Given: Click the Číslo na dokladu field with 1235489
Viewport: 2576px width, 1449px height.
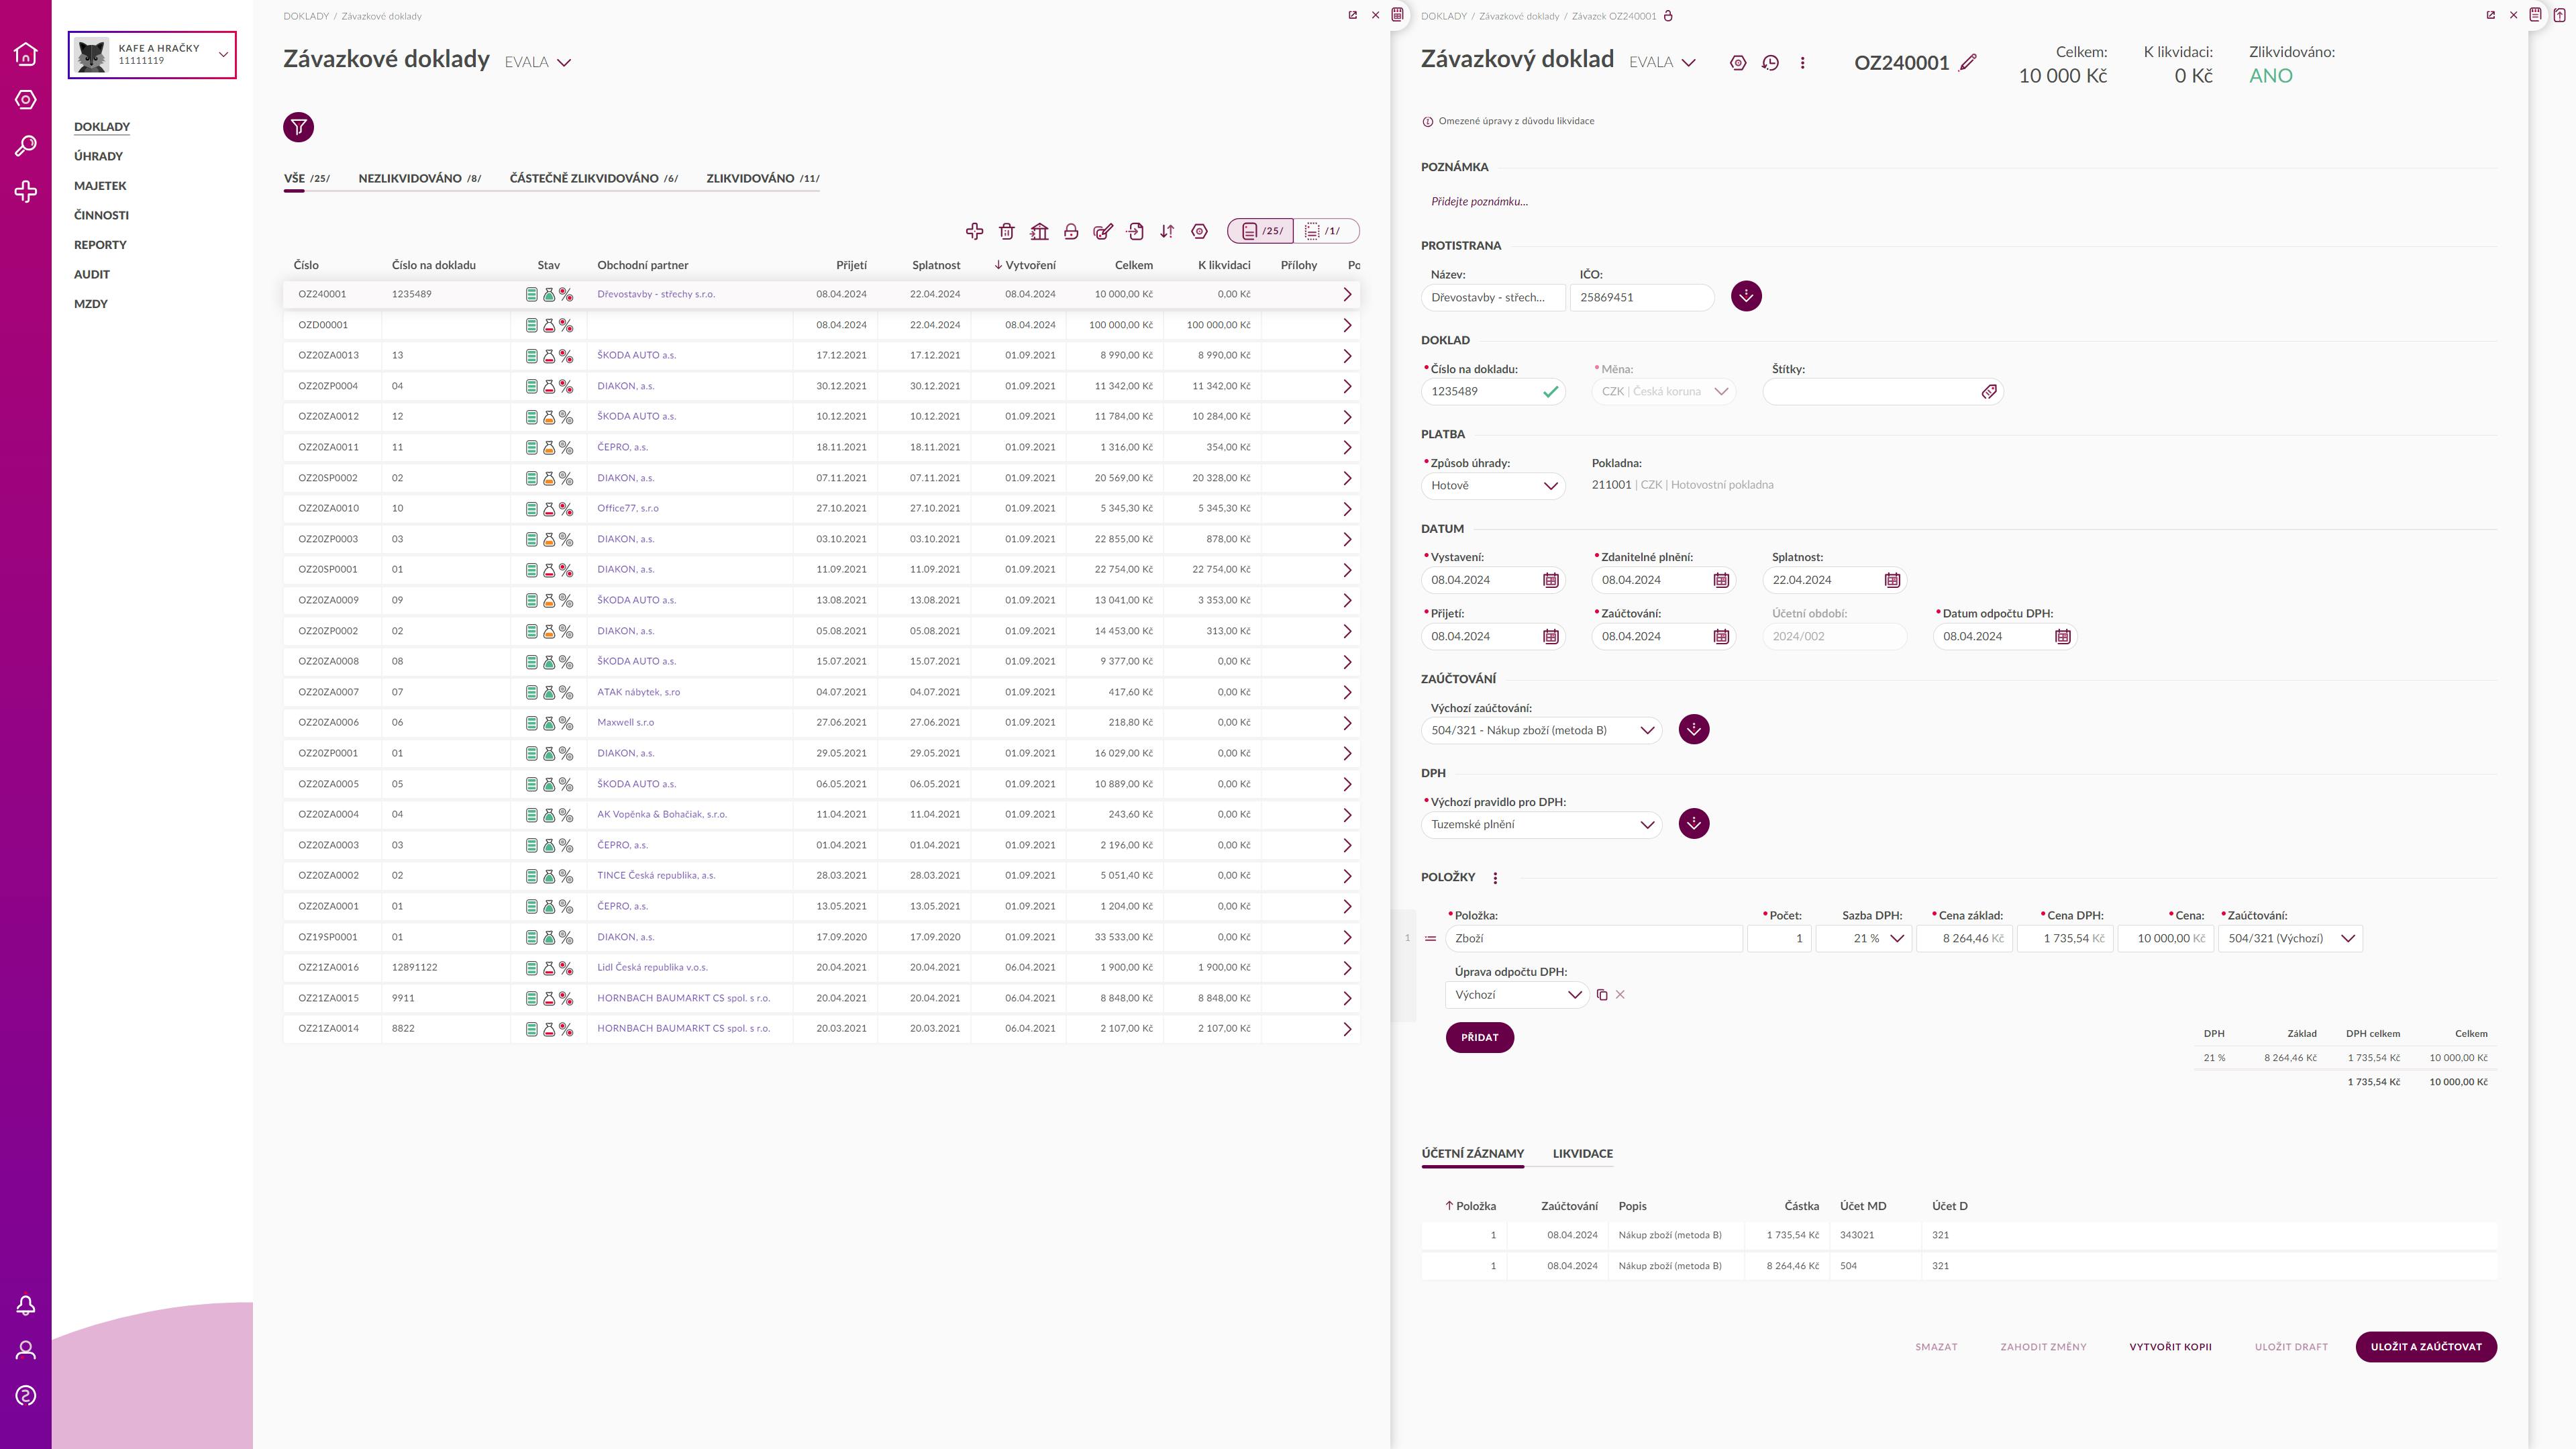Looking at the screenshot, I should (1493, 392).
